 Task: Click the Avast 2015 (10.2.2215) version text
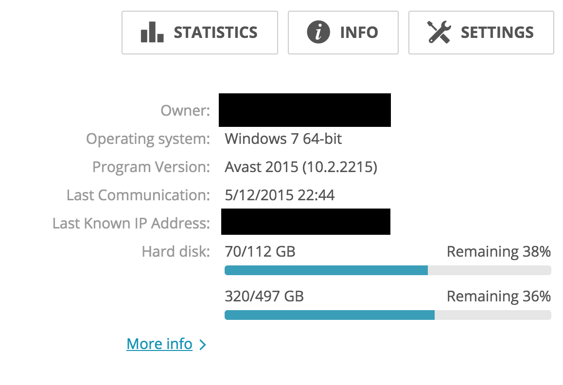coord(301,167)
